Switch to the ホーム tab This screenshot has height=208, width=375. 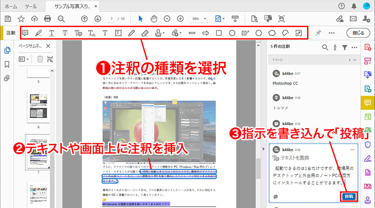[11, 6]
